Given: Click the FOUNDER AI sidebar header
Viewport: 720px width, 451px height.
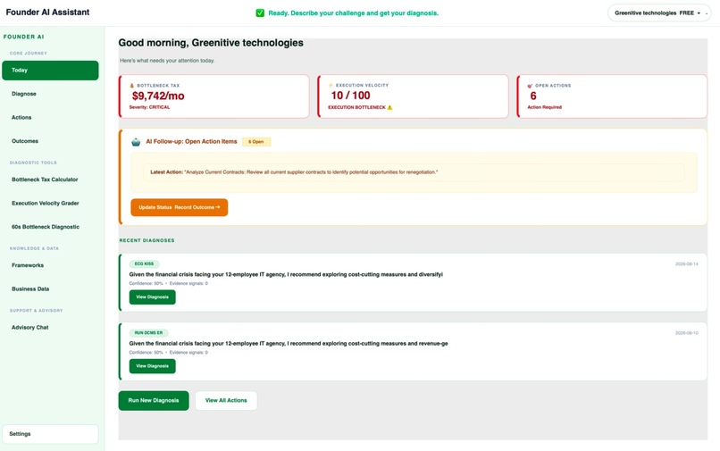Looking at the screenshot, I should (x=24, y=37).
